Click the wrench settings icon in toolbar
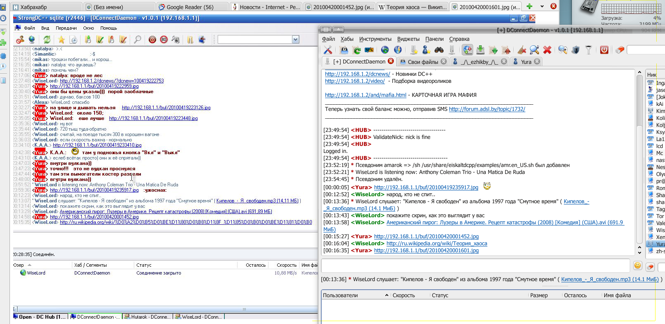 pyautogui.click(x=328, y=50)
